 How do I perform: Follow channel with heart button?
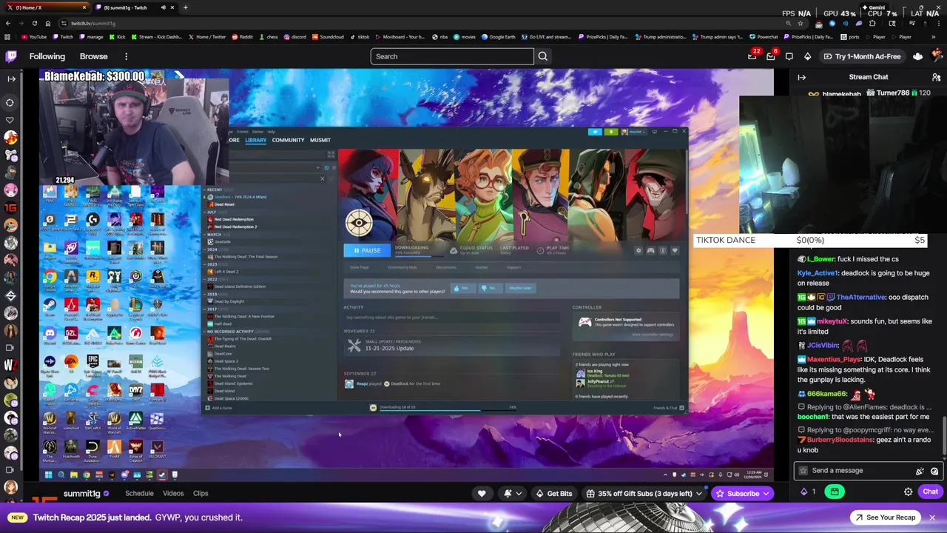482,493
